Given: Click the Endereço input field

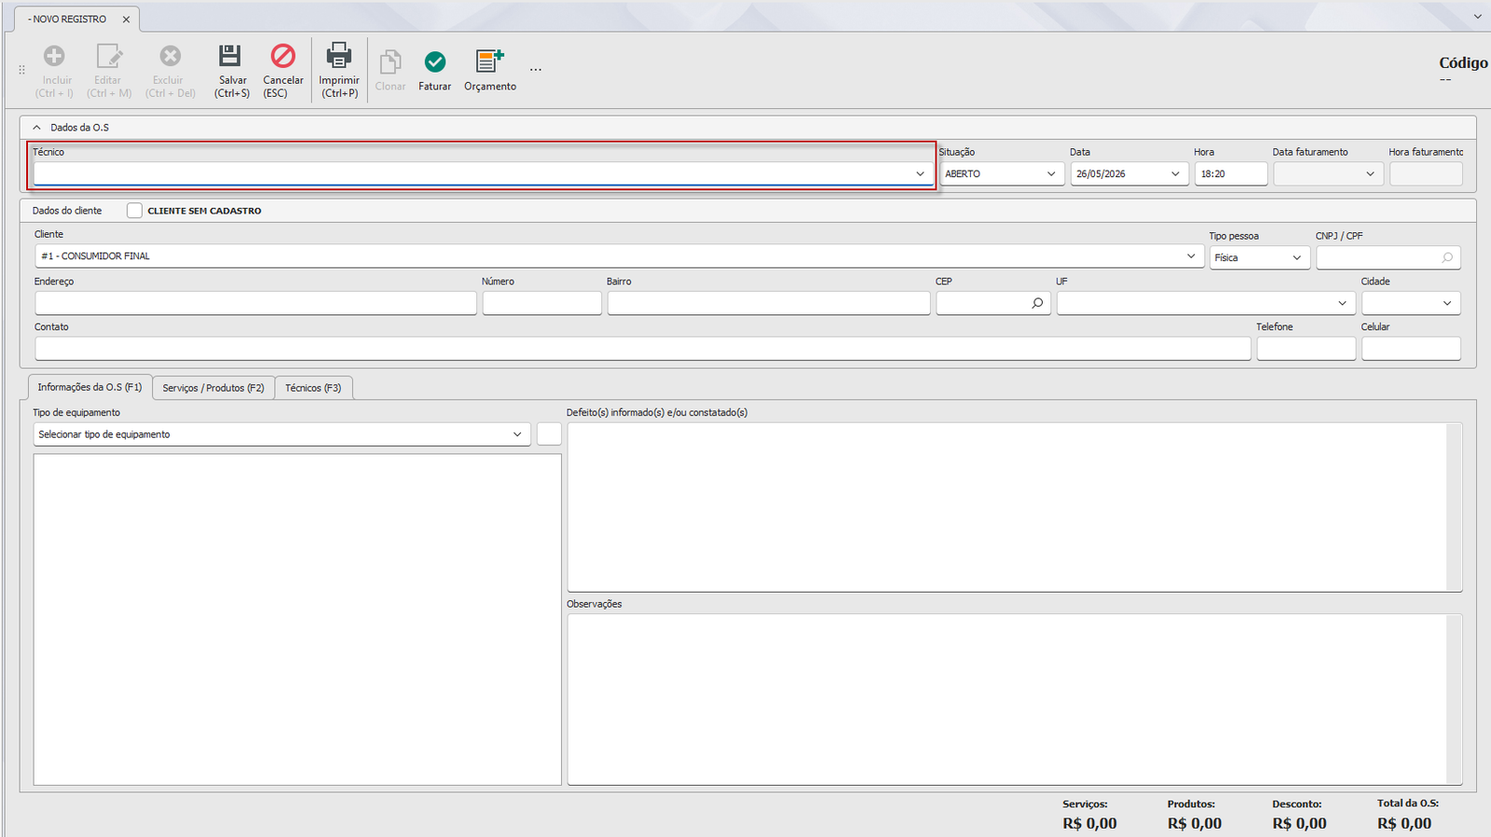Looking at the screenshot, I should click(x=256, y=303).
